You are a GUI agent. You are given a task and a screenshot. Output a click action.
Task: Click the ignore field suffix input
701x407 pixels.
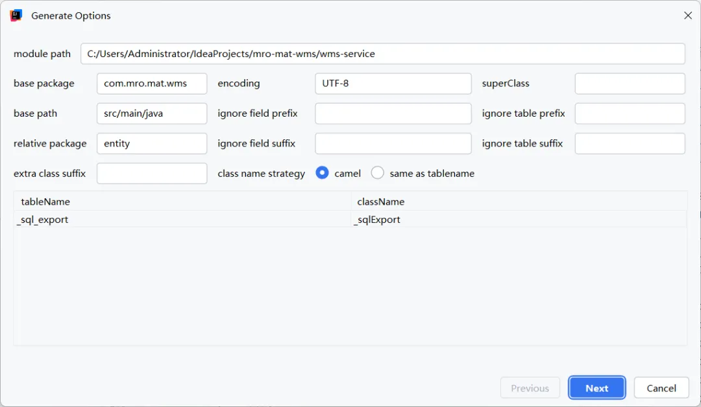pos(393,143)
